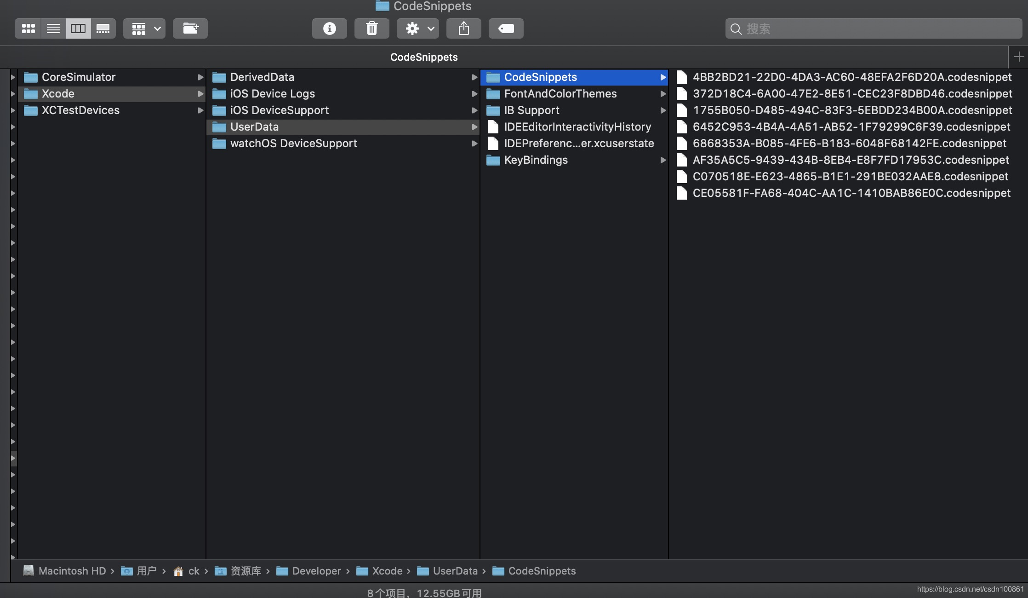1028x598 pixels.
Task: Click the Get Info toolbar icon
Action: pos(329,29)
